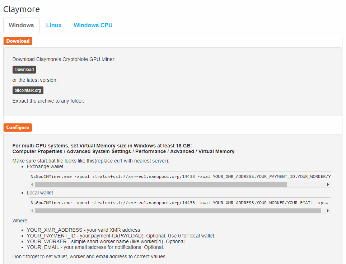Viewport: 346px width, 264px height.
Task: Click left scroll arrow of Local wallet code box
Action: click(32, 211)
